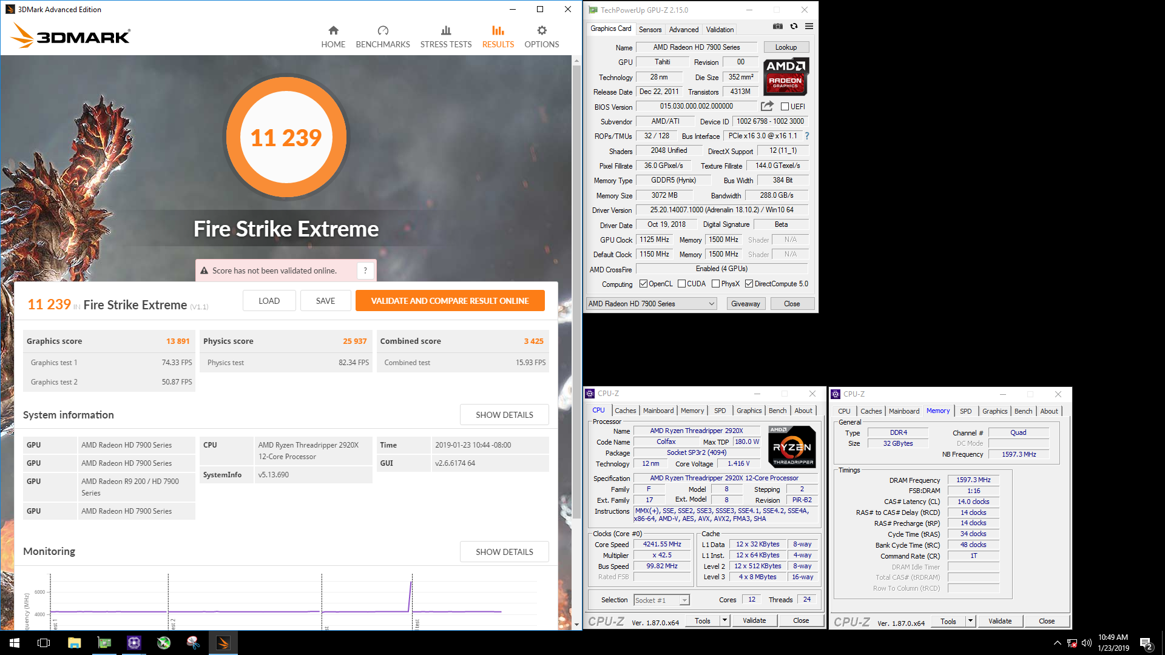This screenshot has height=655, width=1165.
Task: Expand Tools dropdown arrow in CPU-Z CPU window
Action: coord(724,620)
